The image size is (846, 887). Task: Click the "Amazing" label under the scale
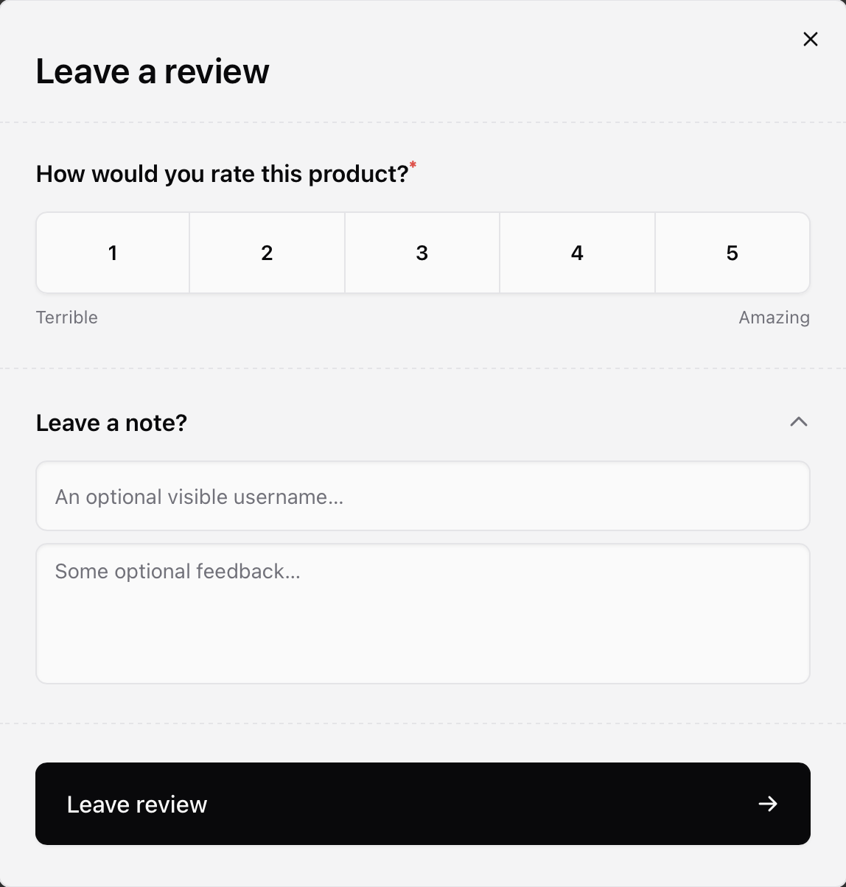775,318
